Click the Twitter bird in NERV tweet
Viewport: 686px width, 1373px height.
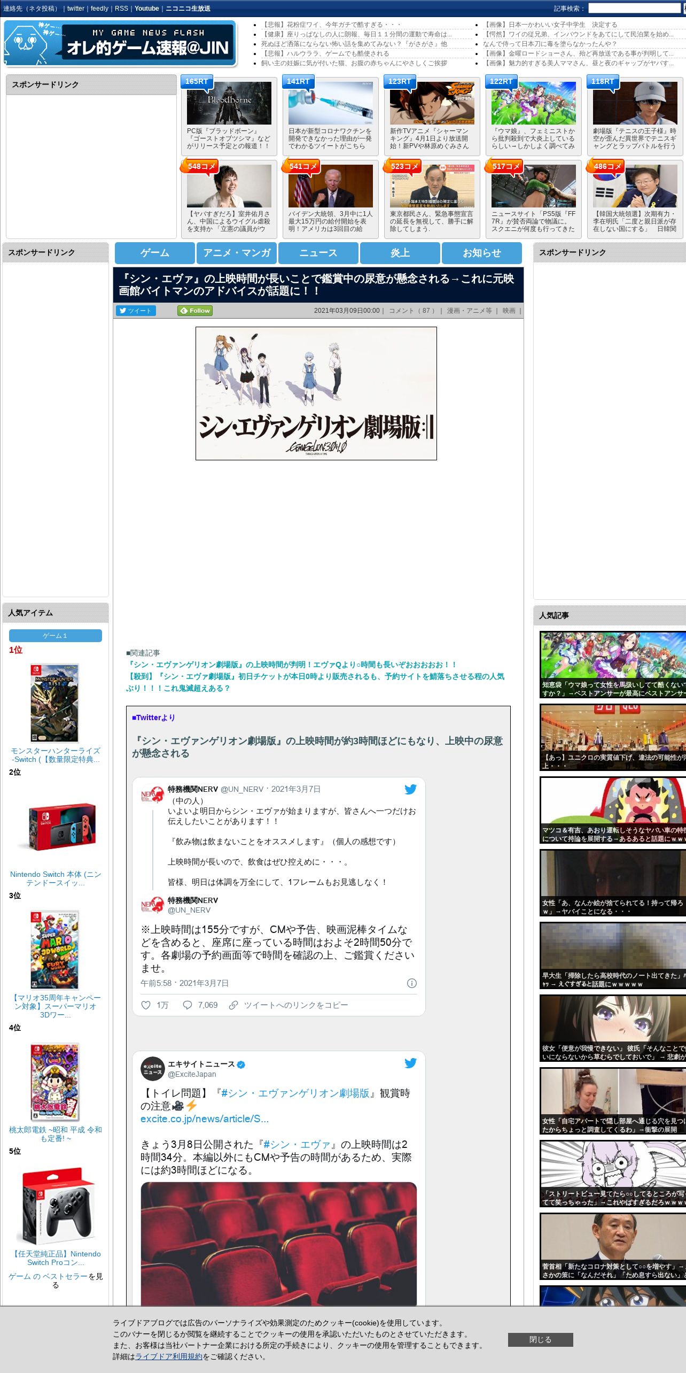[x=410, y=789]
